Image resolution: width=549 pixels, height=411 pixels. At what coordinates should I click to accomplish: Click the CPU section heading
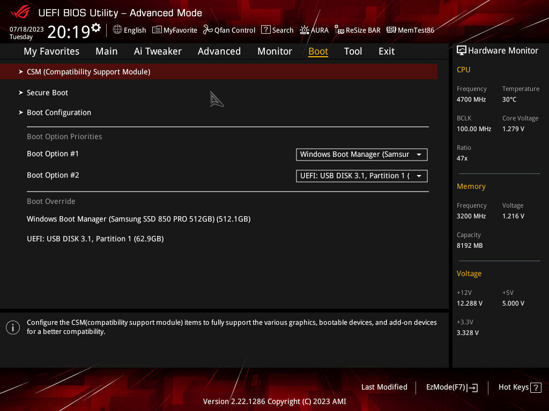tap(464, 70)
